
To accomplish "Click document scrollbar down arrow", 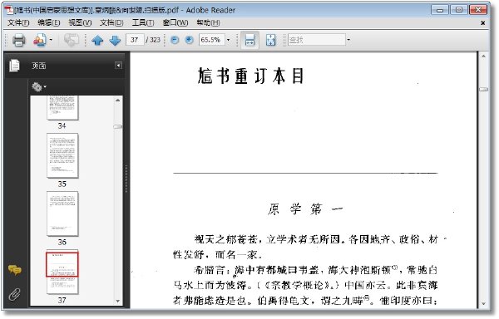I will click(483, 304).
